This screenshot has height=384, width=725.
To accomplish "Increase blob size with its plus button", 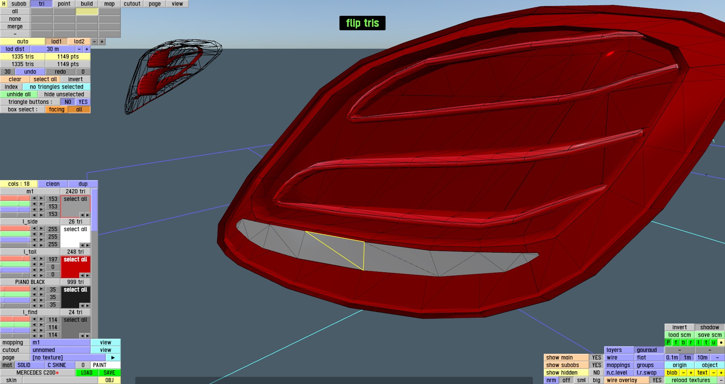I will tap(691, 373).
